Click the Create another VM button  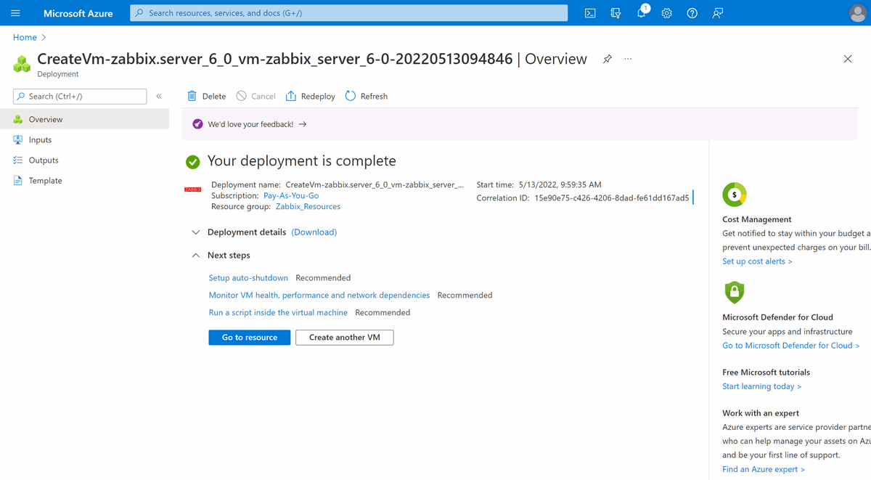point(345,338)
